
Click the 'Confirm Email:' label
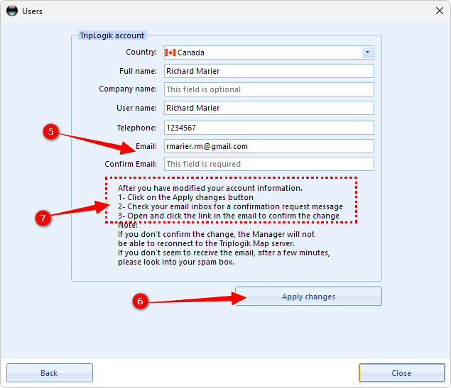(x=131, y=164)
